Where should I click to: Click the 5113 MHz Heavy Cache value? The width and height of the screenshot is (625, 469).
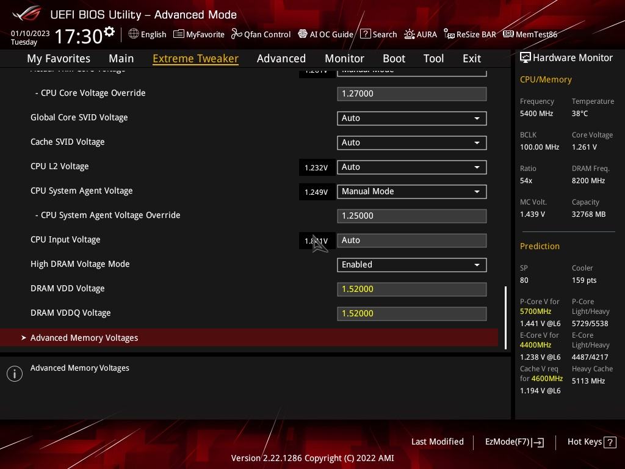588,381
